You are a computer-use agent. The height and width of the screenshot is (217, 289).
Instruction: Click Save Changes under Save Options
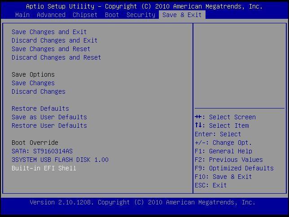[33, 83]
